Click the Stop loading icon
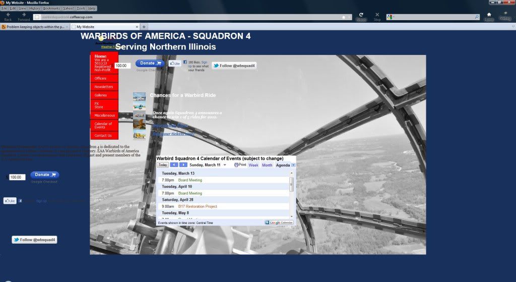 coord(377,15)
